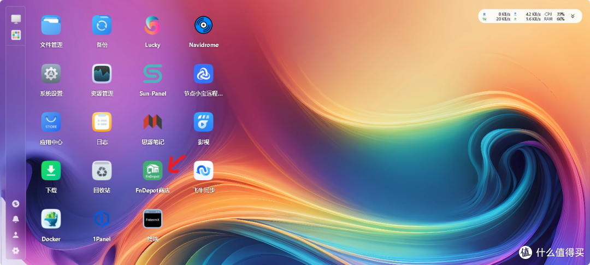
Task: Click the download speed 5.6 KB/s value
Action: pos(534,19)
